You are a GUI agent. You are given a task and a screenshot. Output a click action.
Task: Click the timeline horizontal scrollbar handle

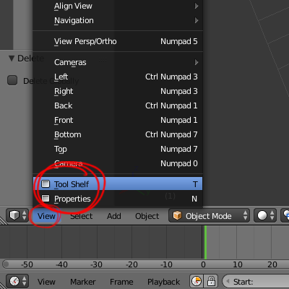click(7, 264)
